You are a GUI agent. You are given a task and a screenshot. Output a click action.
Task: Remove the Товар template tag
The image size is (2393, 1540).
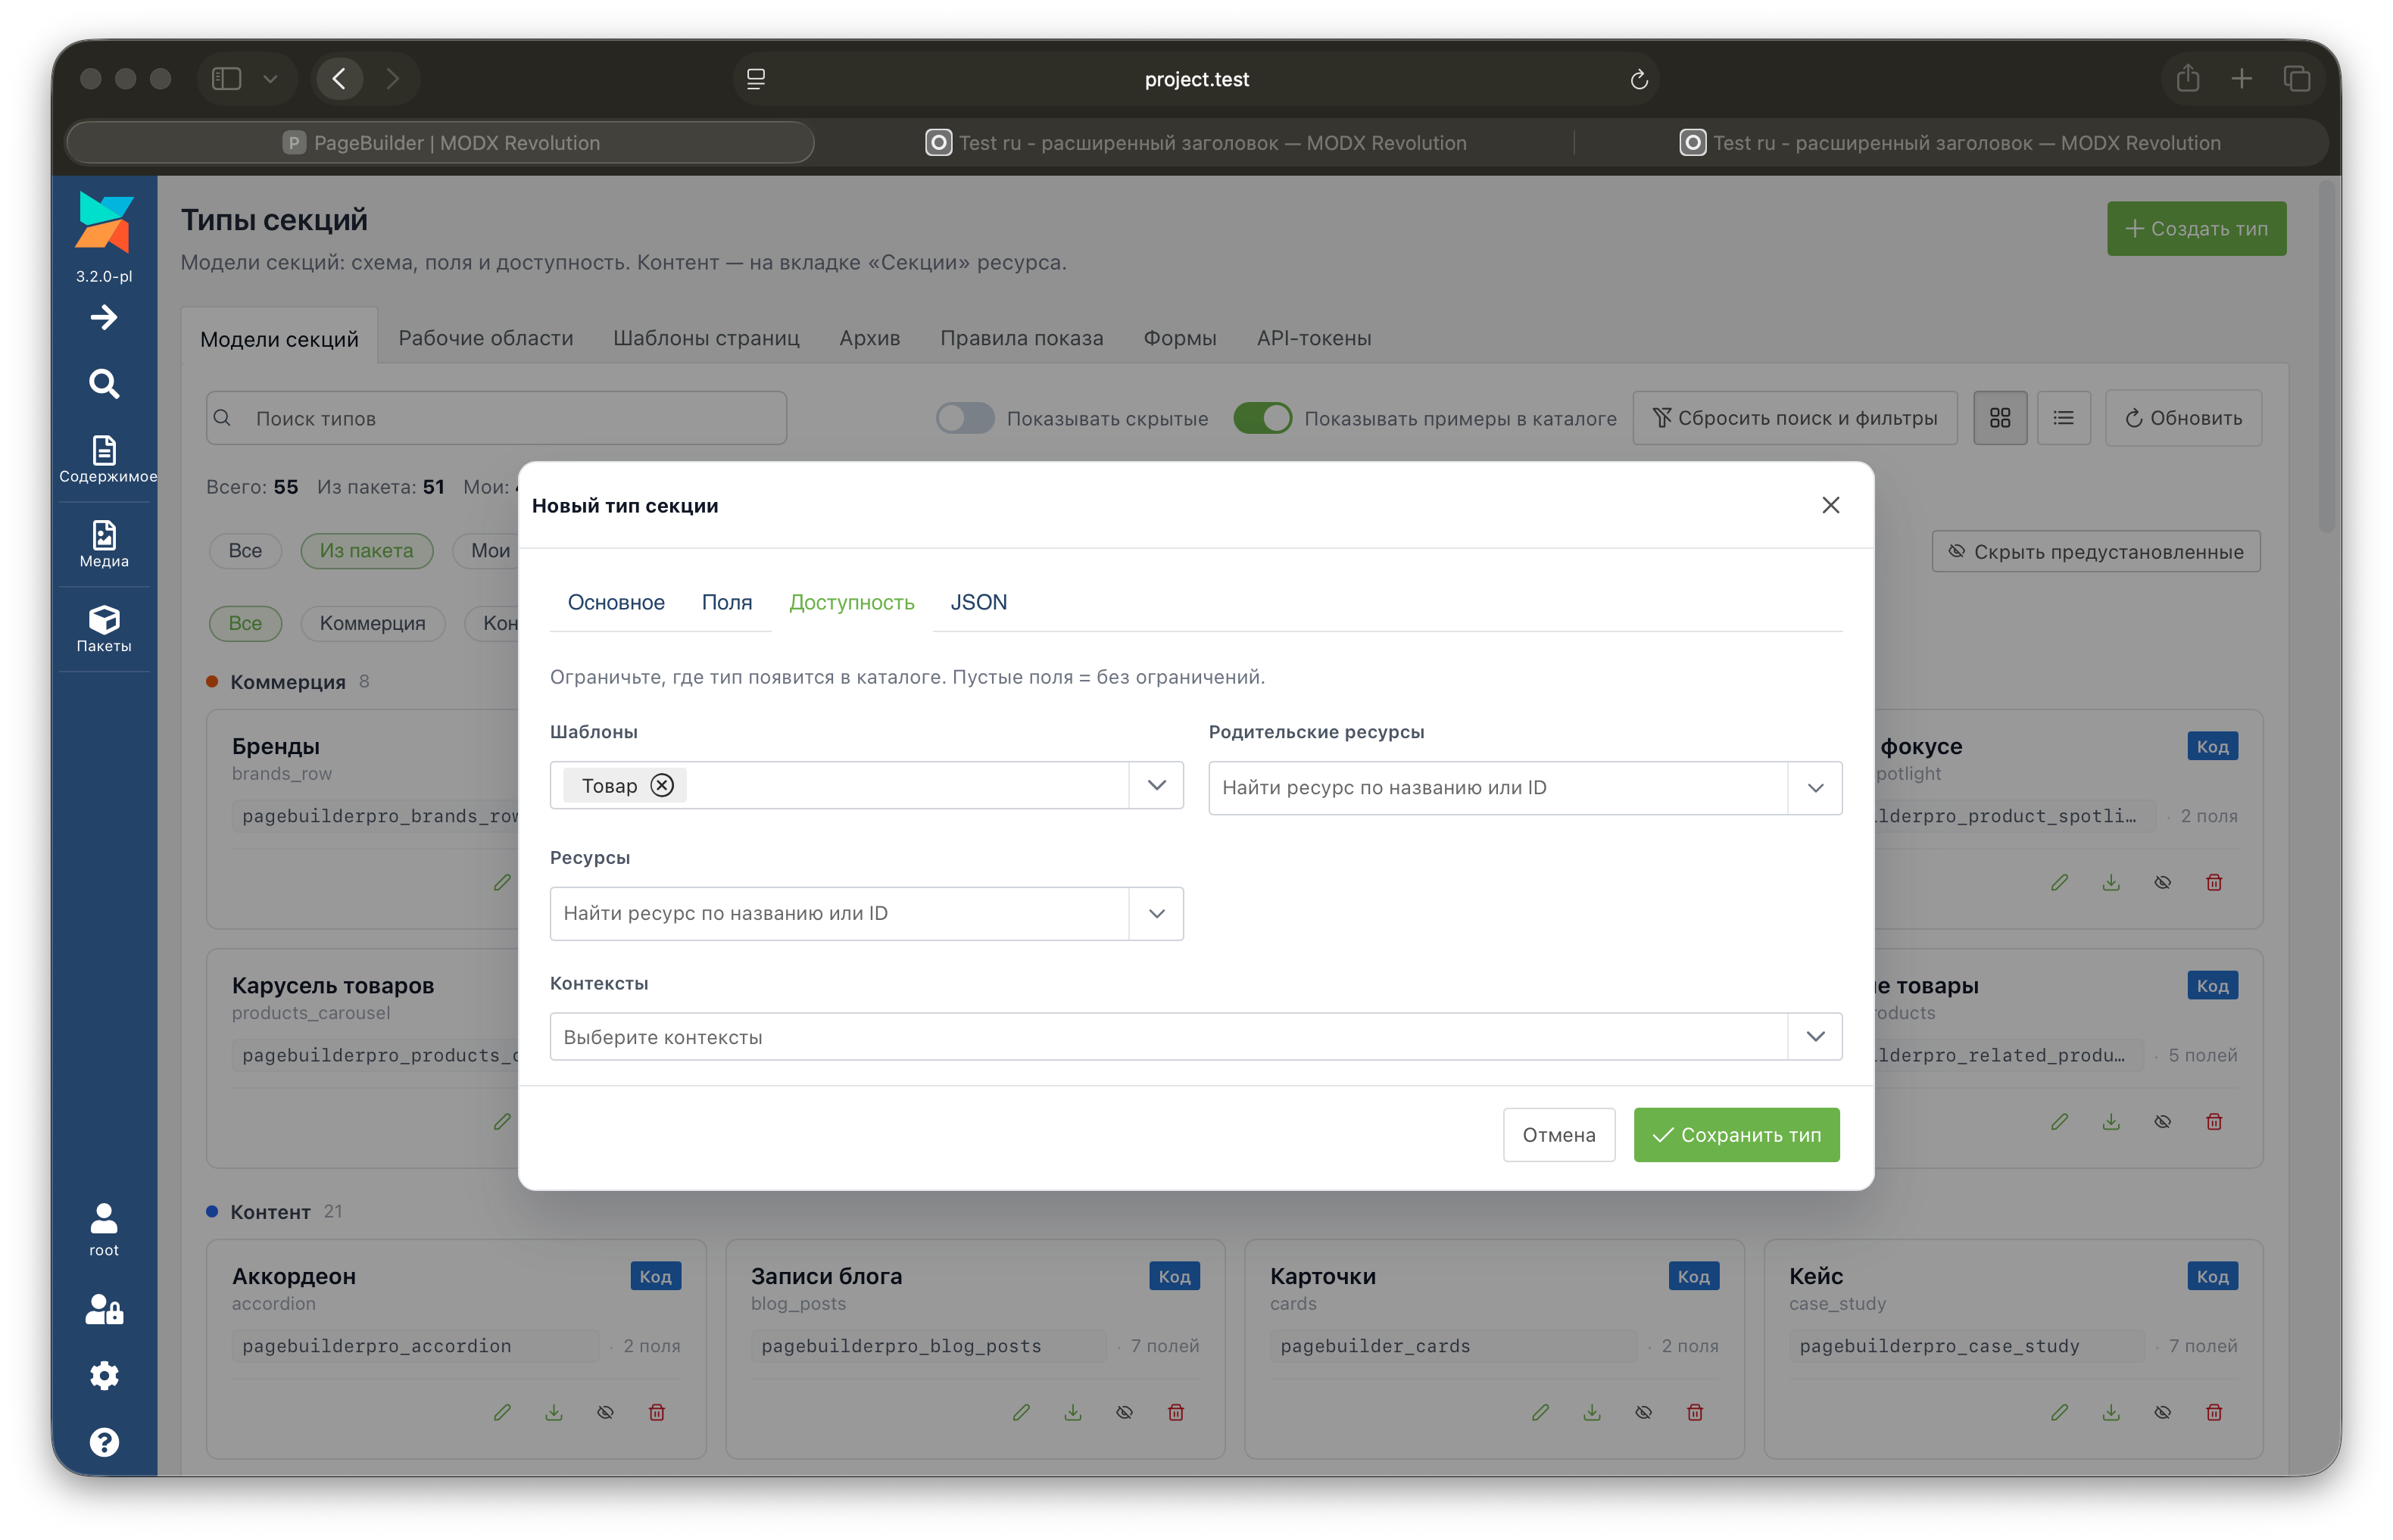pos(662,786)
